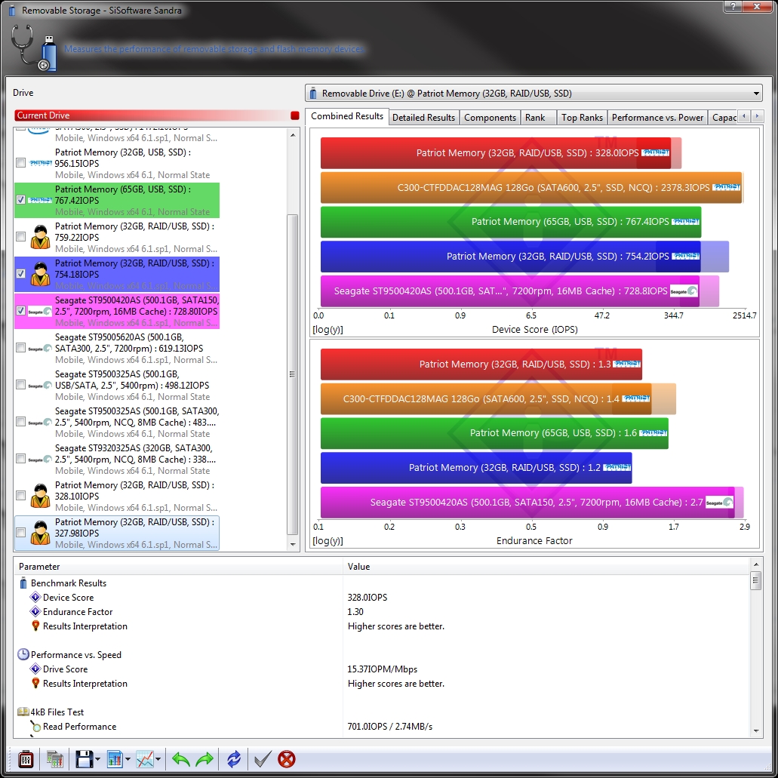Click the Patriot logo beside the 956.15IOPS entry
Viewport: 778px width, 778px height.
40,163
